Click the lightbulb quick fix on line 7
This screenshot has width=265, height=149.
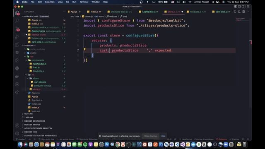coord(84,49)
